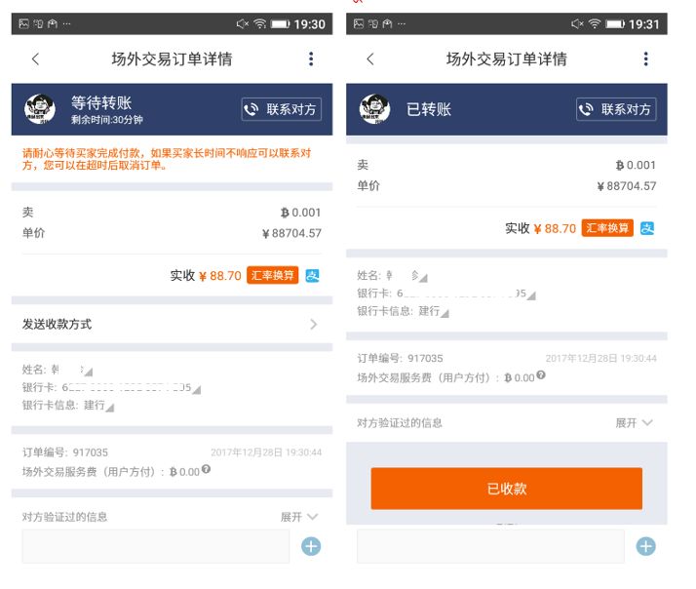Tap the battery icon on the 19:30 status bar
Screen dimensions: 696x589
tap(280, 23)
